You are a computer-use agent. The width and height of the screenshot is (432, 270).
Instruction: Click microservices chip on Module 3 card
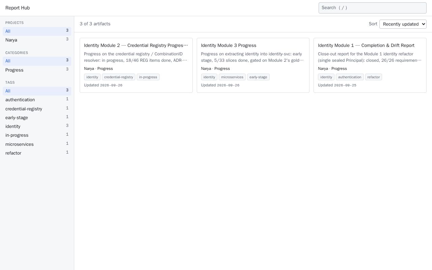pos(232,77)
